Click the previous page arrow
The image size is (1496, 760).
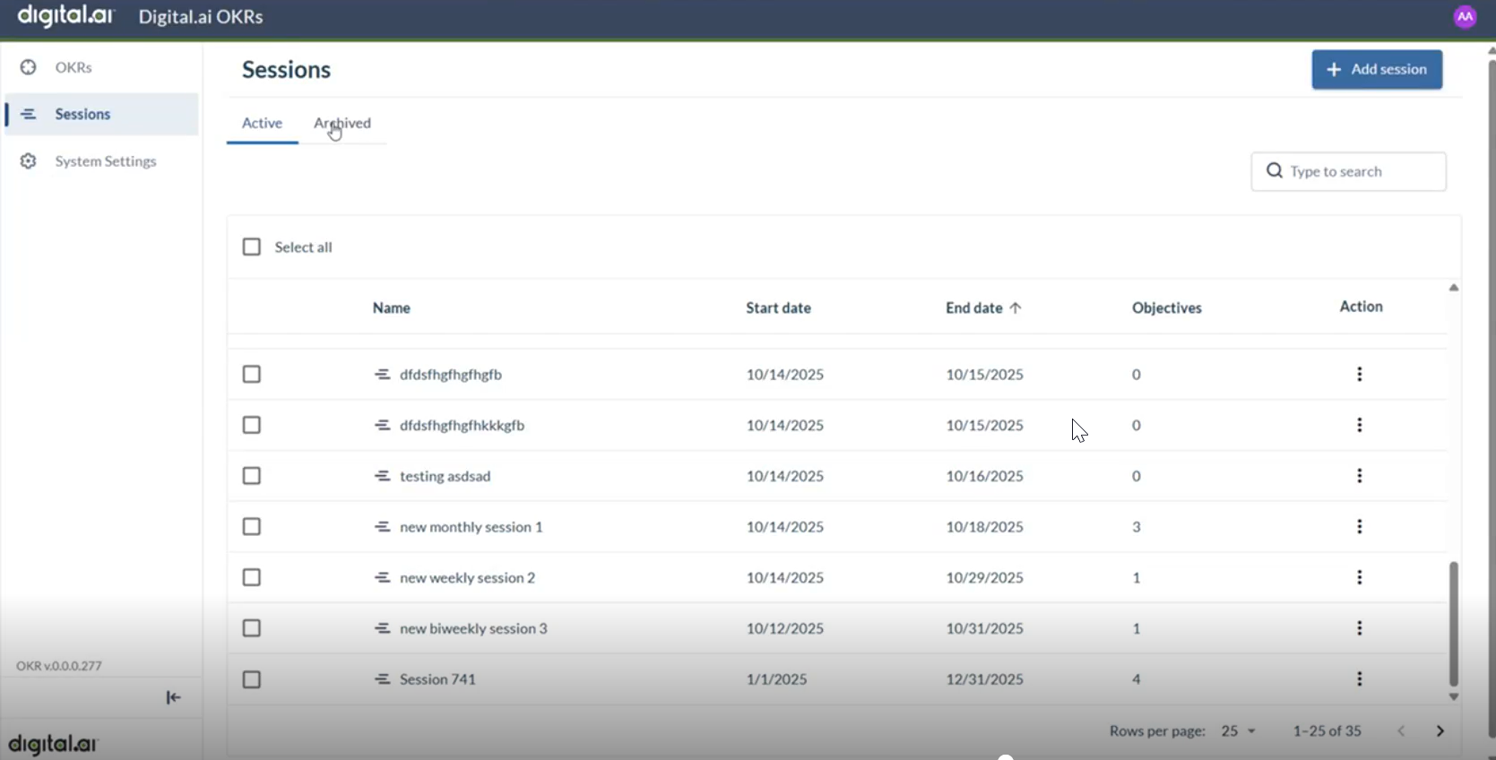point(1401,731)
